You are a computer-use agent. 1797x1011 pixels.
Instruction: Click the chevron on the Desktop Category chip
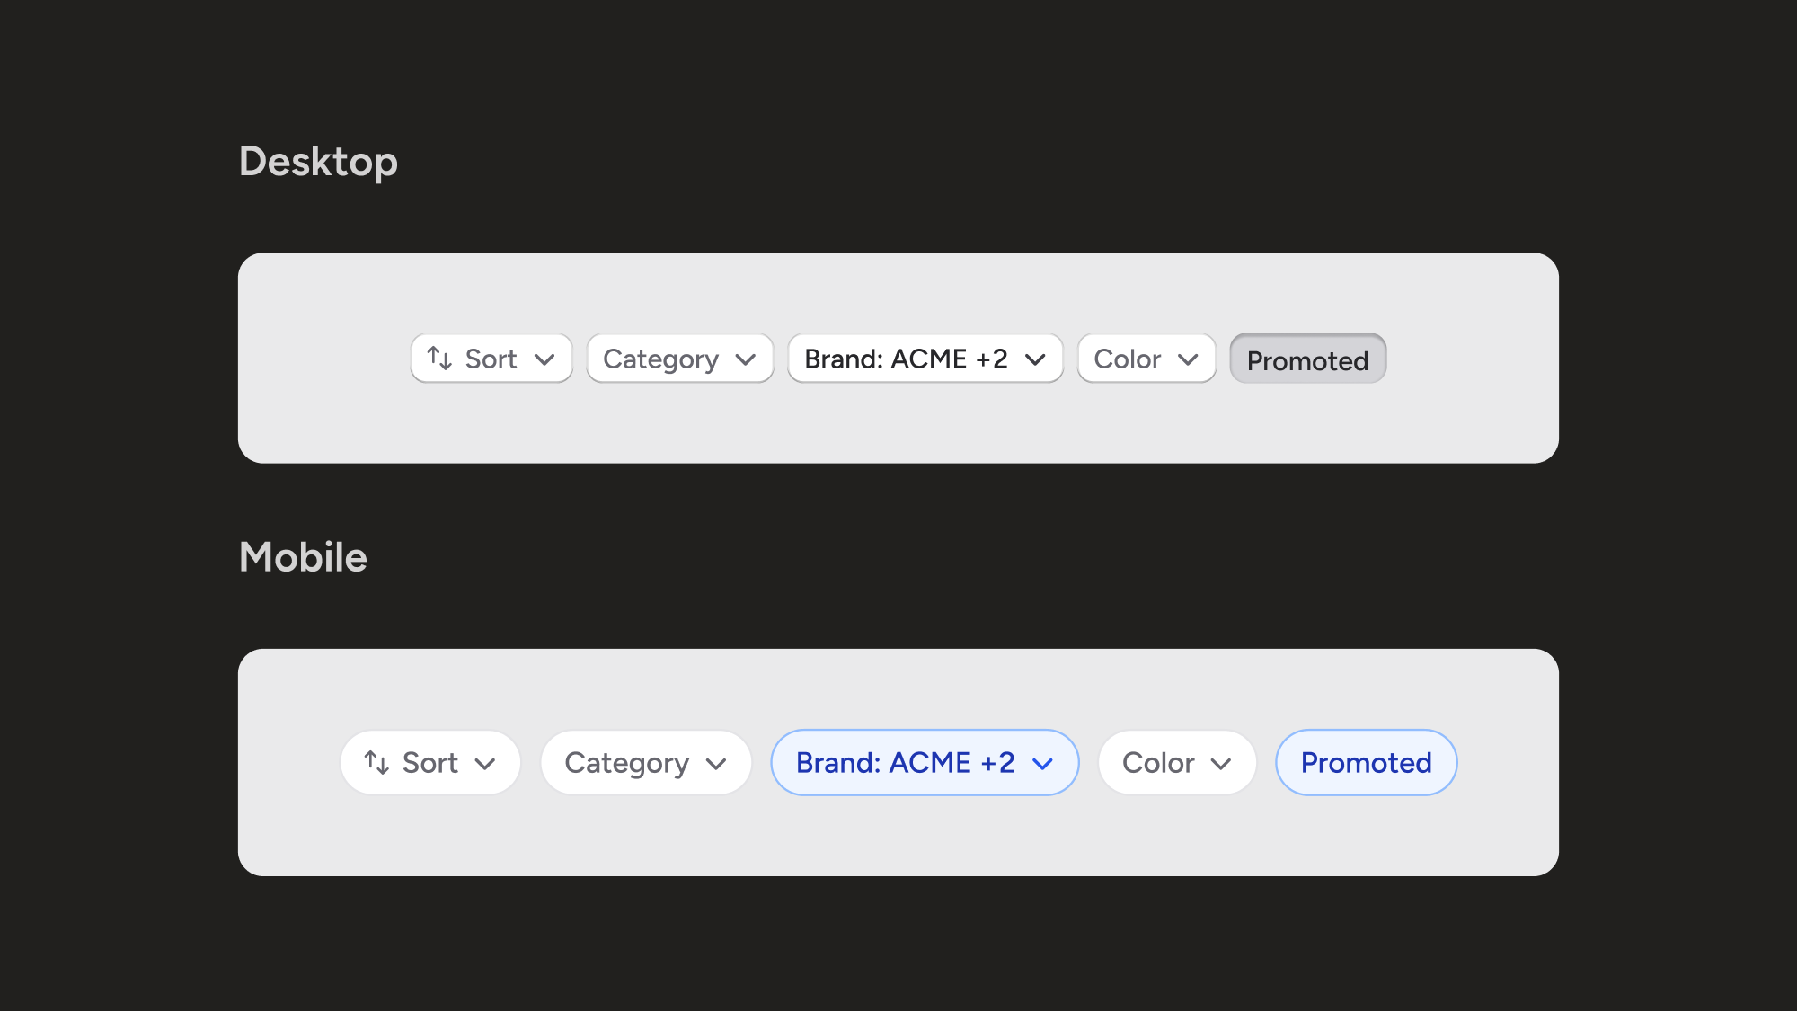(747, 359)
